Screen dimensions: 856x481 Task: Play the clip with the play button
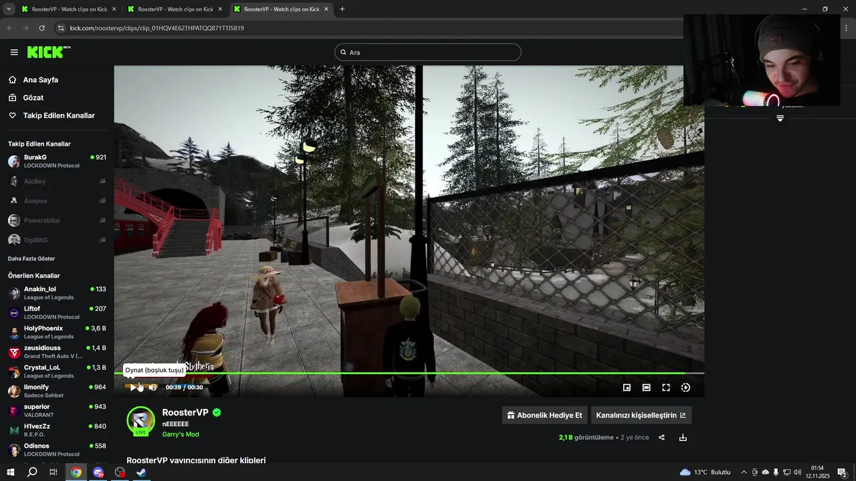133,387
